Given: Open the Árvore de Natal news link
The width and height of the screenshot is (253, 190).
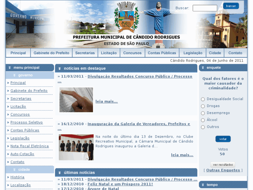Looking at the screenshot, I should 103,189.
